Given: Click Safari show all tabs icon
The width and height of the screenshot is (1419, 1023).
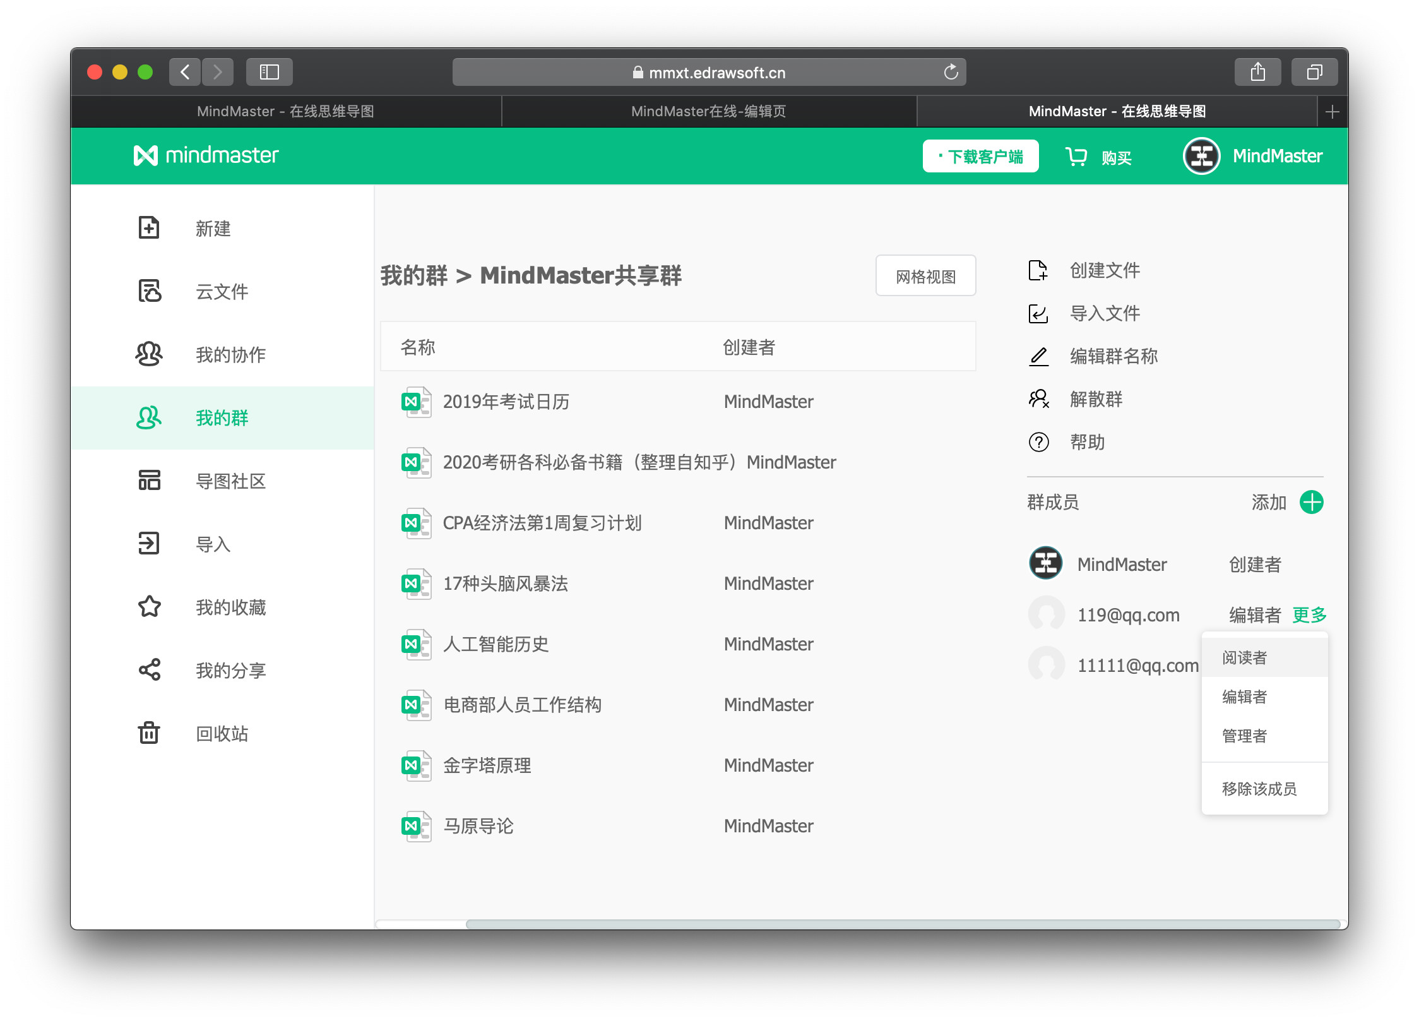Looking at the screenshot, I should tap(1314, 72).
